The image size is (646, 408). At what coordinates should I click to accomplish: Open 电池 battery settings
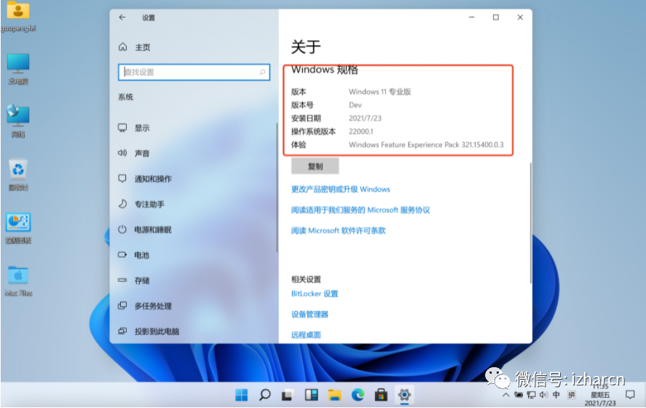133,255
